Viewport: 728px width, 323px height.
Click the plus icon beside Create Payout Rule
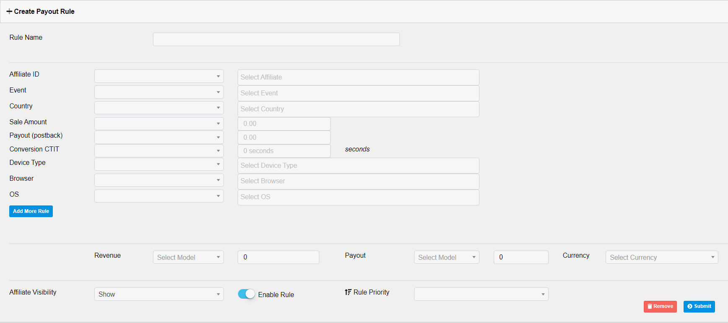(9, 12)
